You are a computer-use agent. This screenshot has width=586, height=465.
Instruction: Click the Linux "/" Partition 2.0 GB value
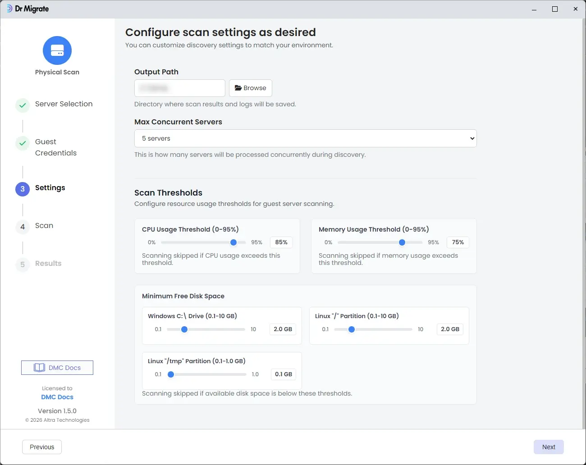tap(450, 329)
